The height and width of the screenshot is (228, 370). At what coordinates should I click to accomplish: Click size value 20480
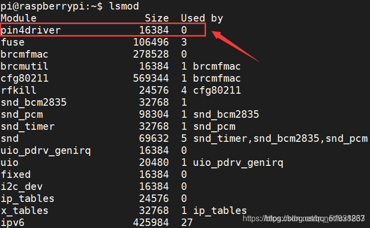pos(154,162)
